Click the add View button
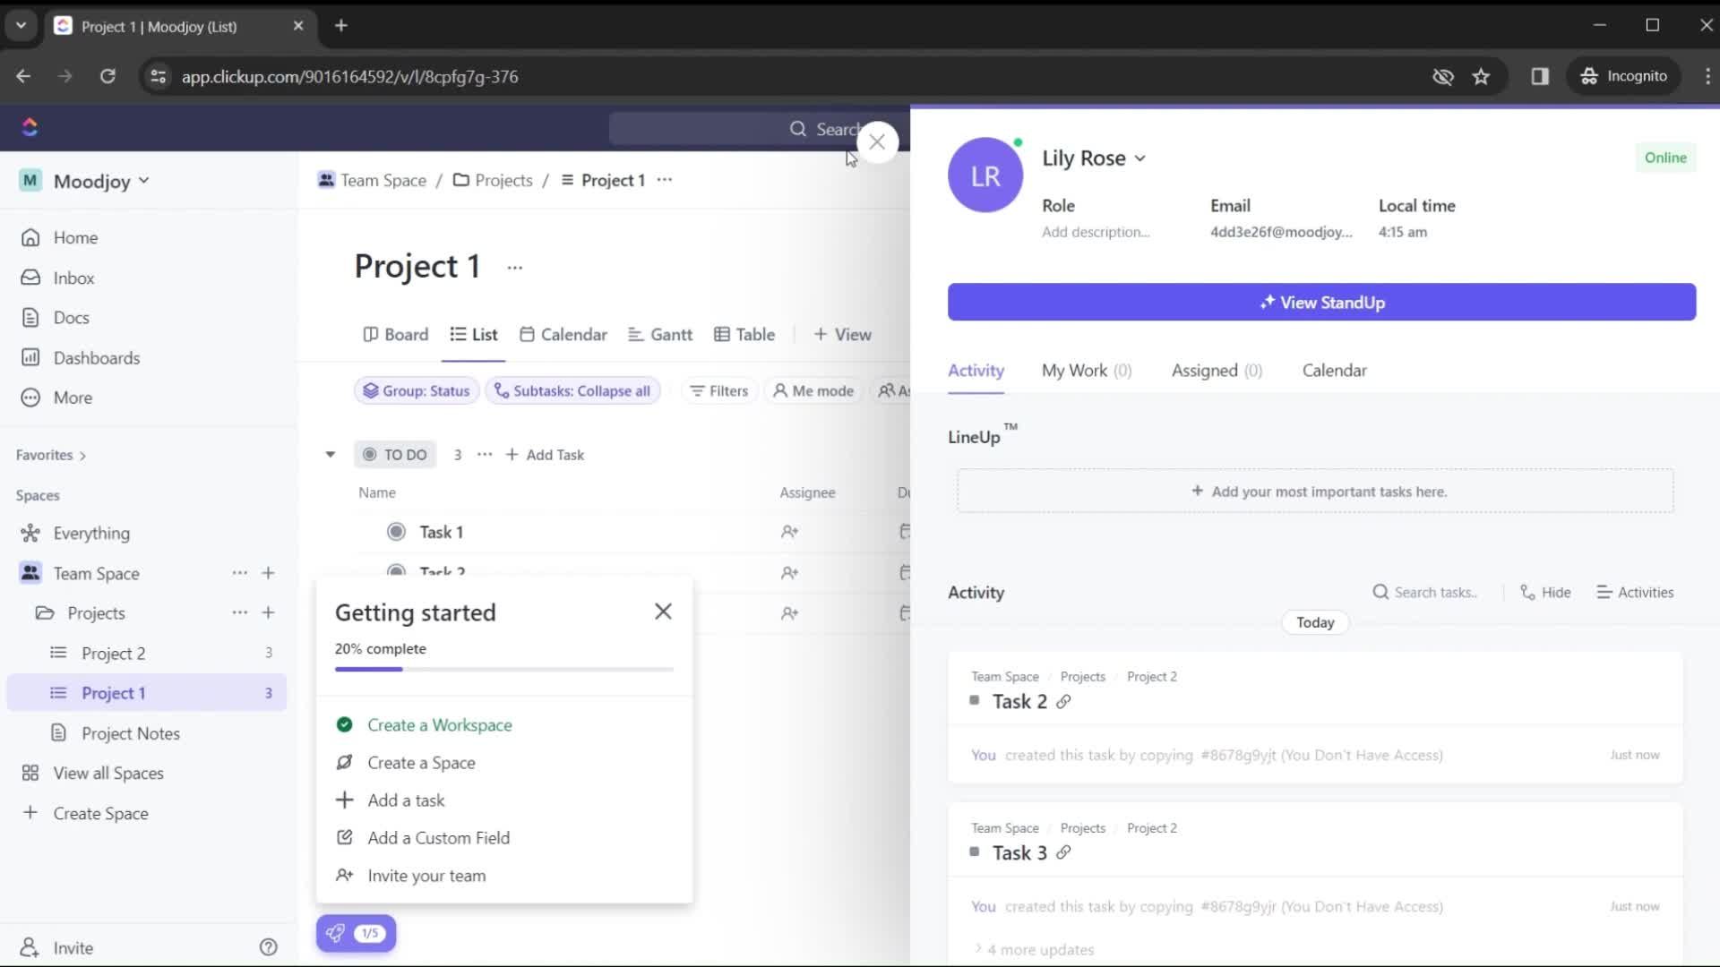This screenshot has height=967, width=1720. point(842,335)
